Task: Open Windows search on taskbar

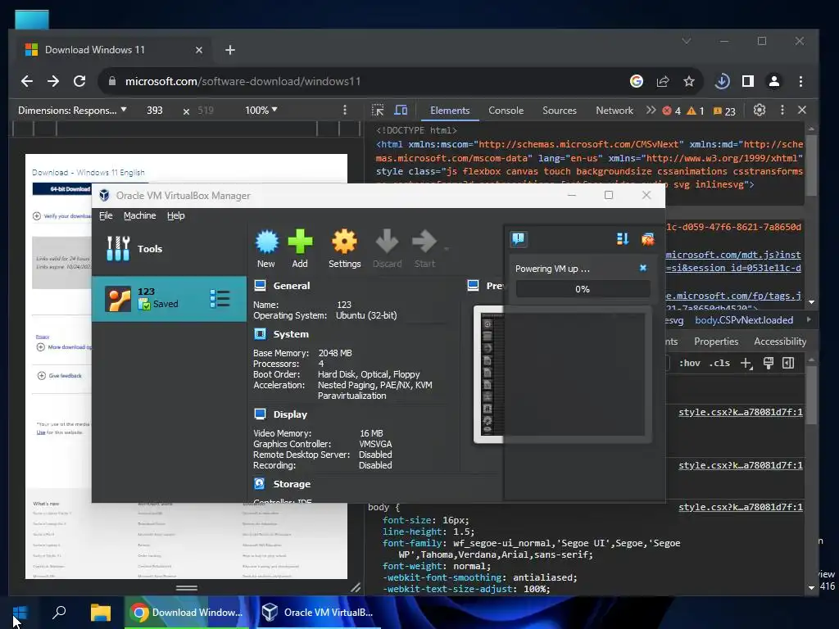Action: (x=59, y=613)
